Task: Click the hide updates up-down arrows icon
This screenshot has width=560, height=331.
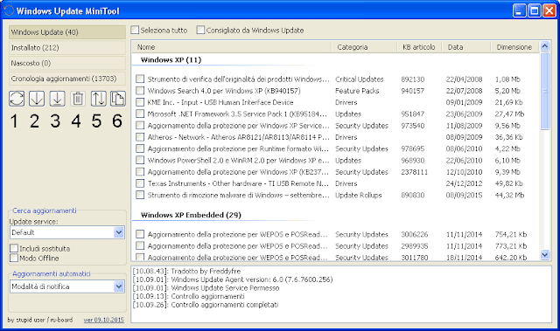Action: pyautogui.click(x=98, y=99)
